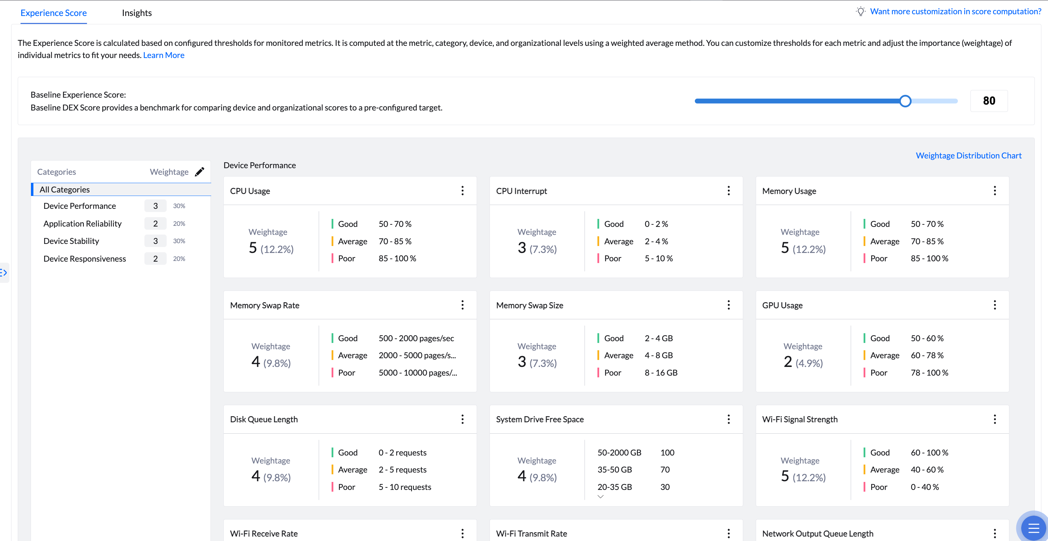Click the baseline score value field showing 80

coord(989,101)
